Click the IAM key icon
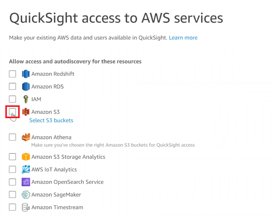Image resolution: width=272 pixels, height=221 pixels. (26, 99)
